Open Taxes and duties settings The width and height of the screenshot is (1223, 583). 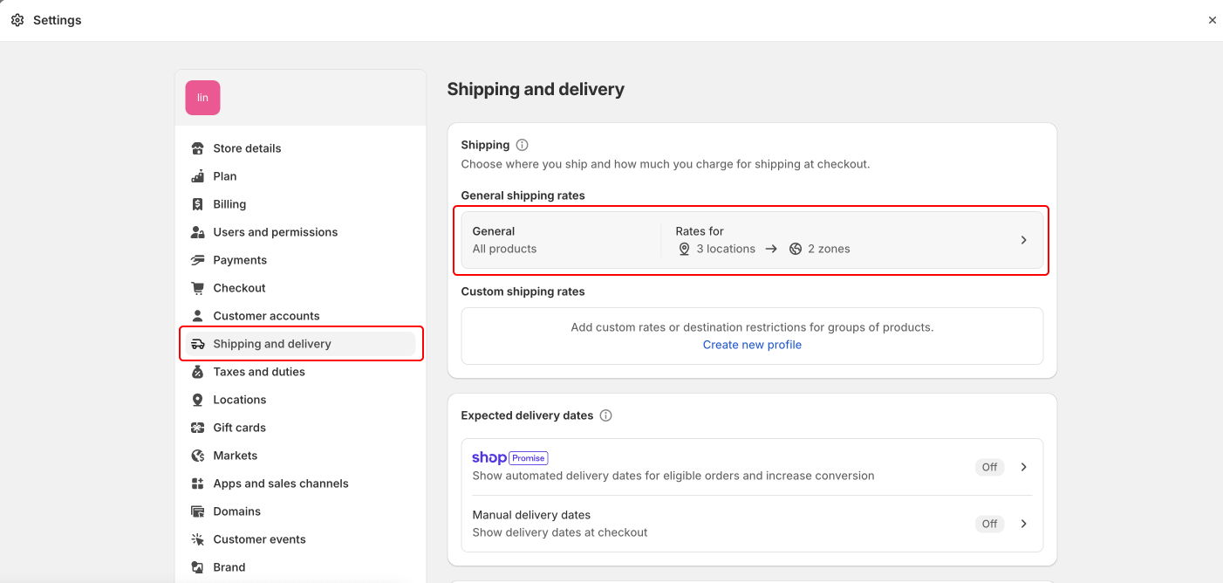300,372
